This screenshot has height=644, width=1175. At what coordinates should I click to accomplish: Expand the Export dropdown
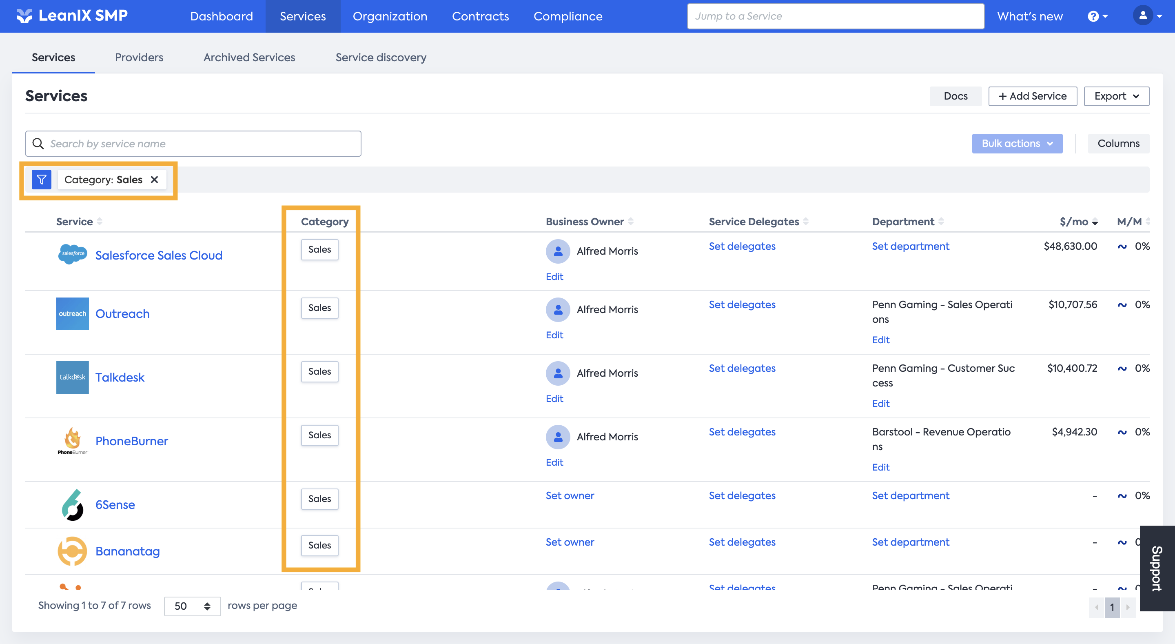click(x=1116, y=96)
